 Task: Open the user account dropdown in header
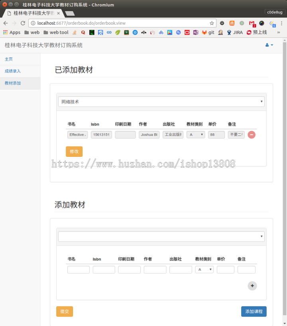click(x=269, y=45)
